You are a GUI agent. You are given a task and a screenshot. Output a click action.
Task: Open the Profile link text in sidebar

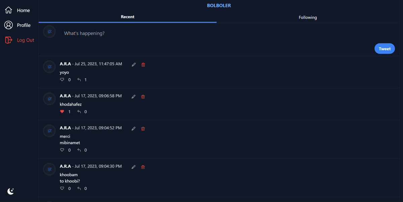[x=24, y=25]
